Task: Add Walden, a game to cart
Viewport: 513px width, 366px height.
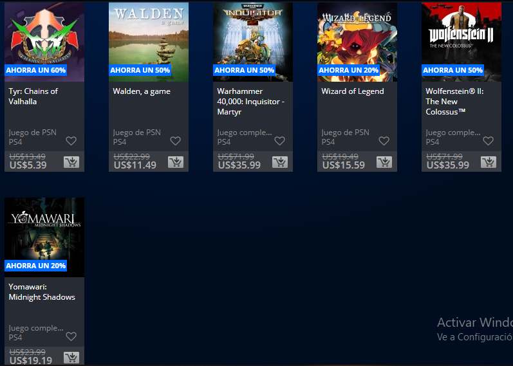Action: (176, 162)
